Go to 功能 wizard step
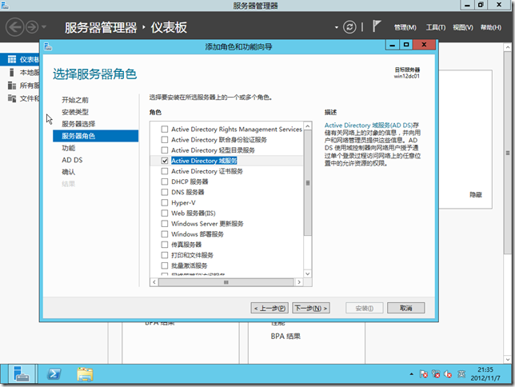Screen dimensions: 515x387 [68, 148]
